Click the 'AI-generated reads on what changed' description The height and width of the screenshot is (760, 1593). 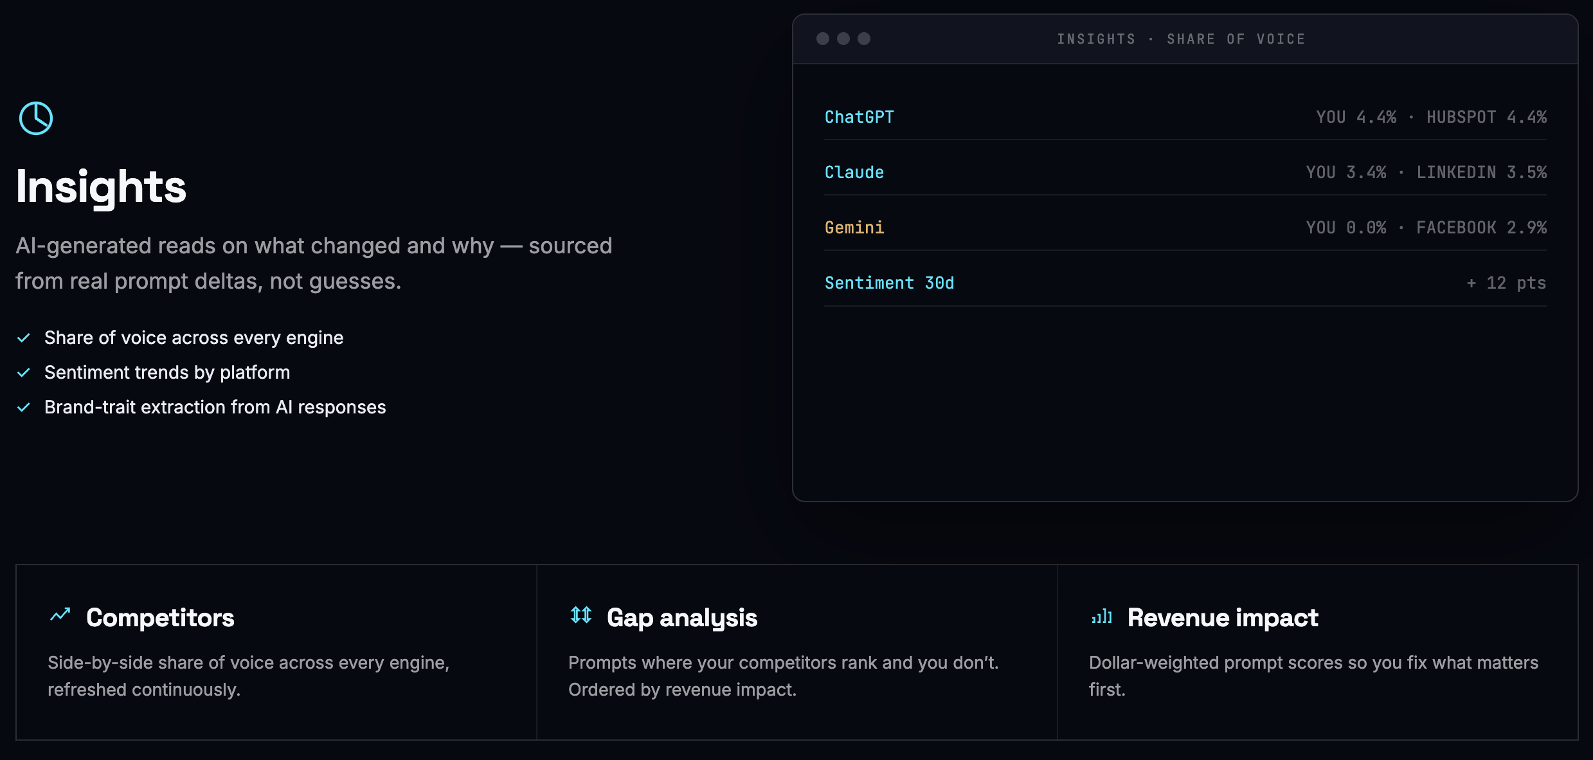pyautogui.click(x=314, y=264)
